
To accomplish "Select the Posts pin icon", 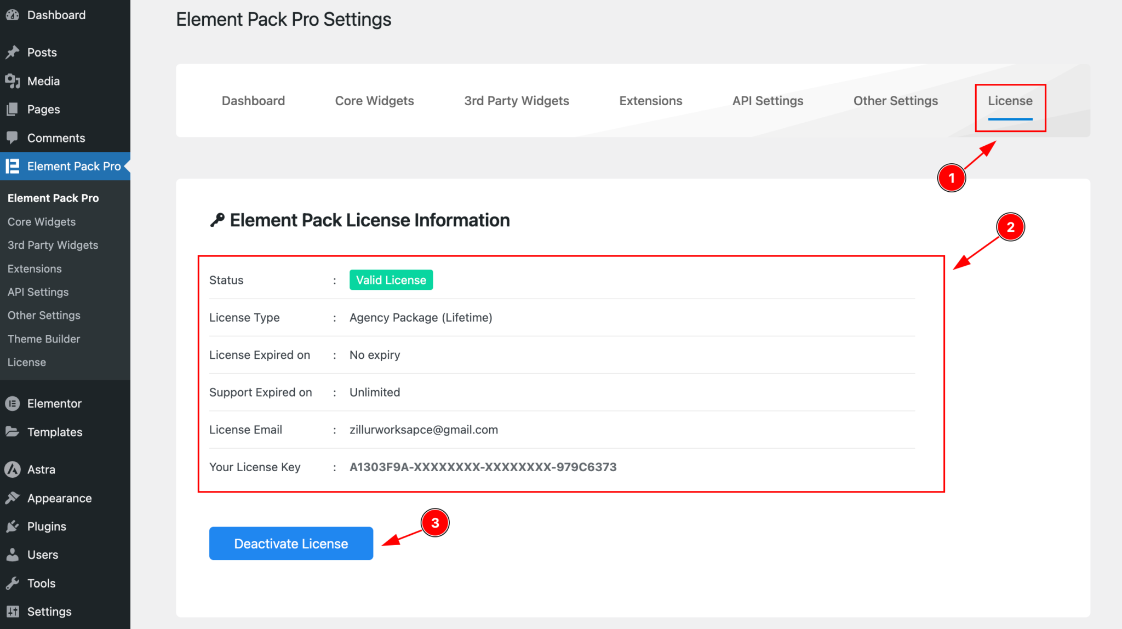I will (x=13, y=52).
